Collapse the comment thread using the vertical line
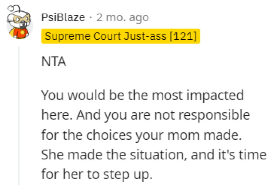The image size is (271, 185). tap(19, 115)
